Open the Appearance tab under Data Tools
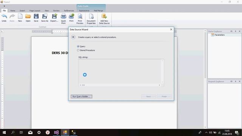 84,11
